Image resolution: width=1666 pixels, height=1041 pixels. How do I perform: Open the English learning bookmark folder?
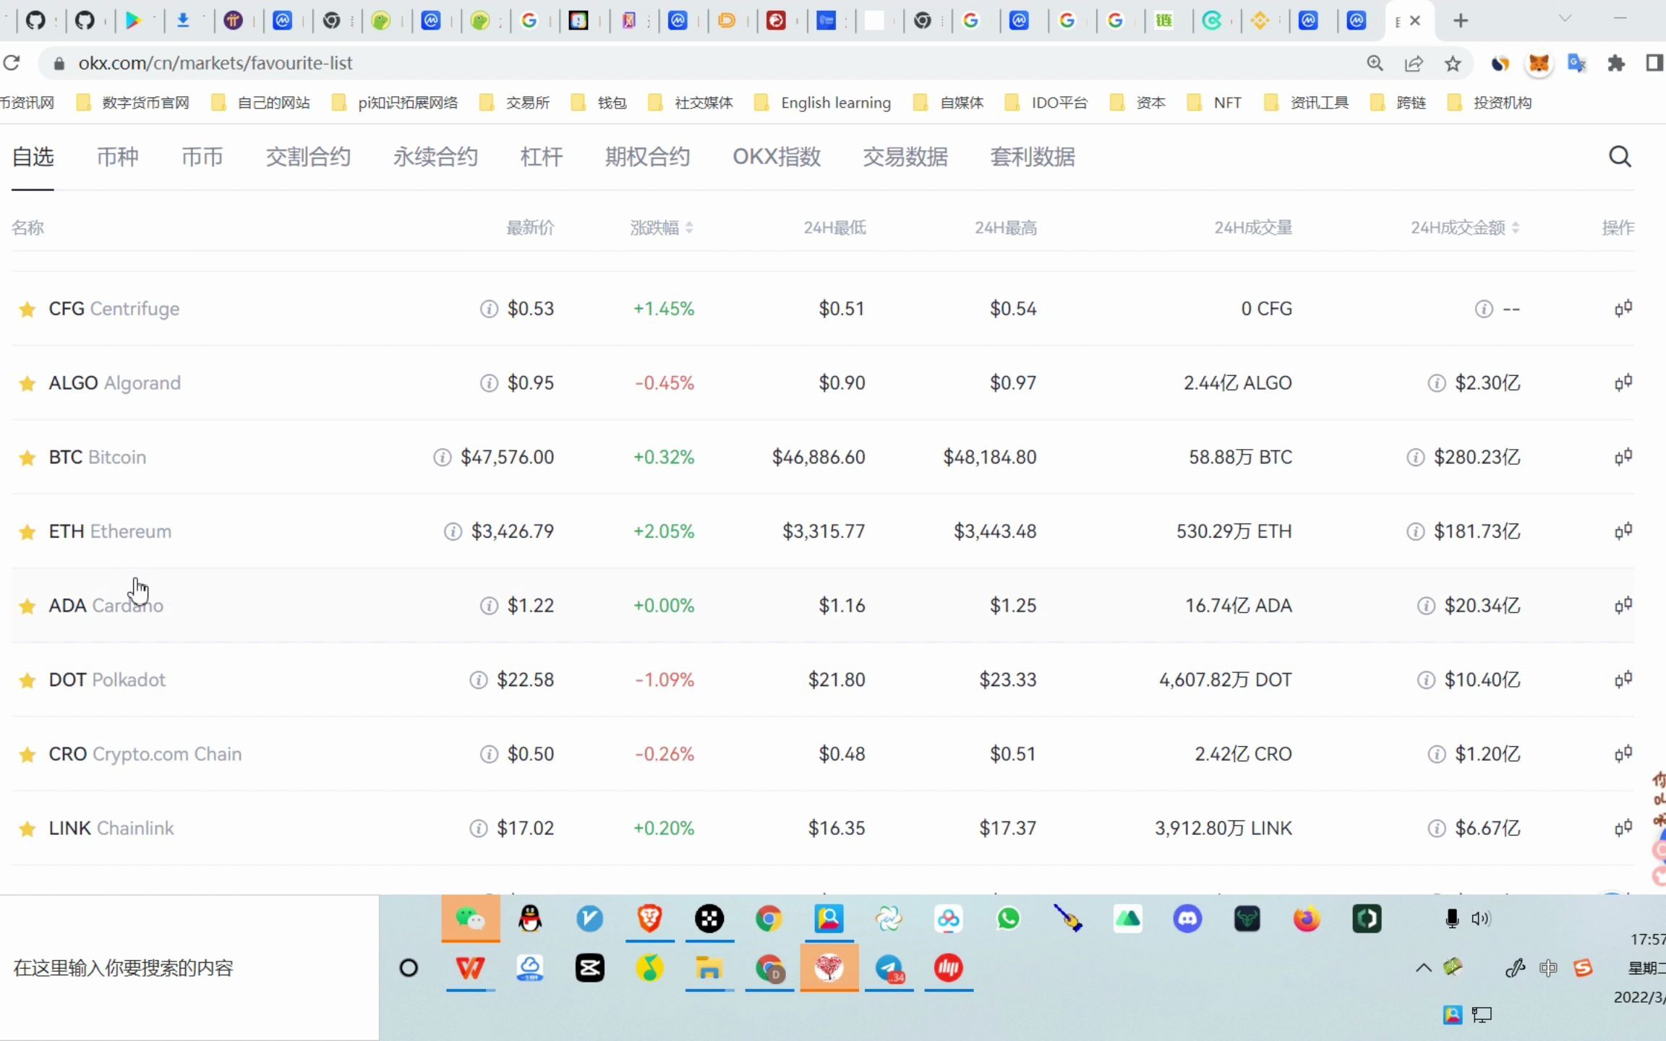823,103
